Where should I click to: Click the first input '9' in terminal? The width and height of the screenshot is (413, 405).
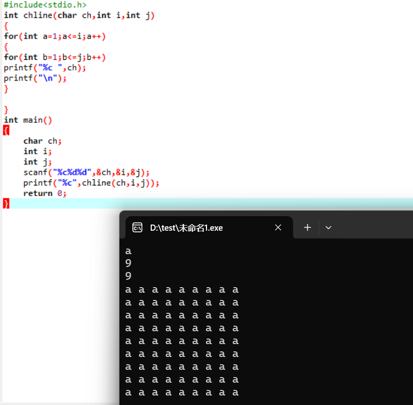coord(128,263)
